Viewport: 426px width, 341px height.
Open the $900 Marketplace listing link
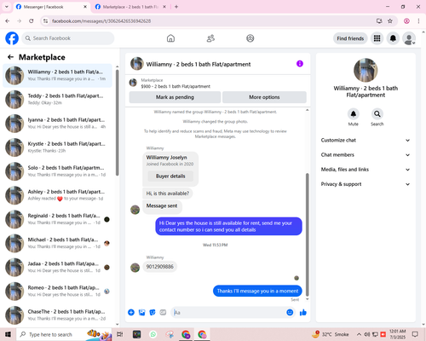click(176, 86)
